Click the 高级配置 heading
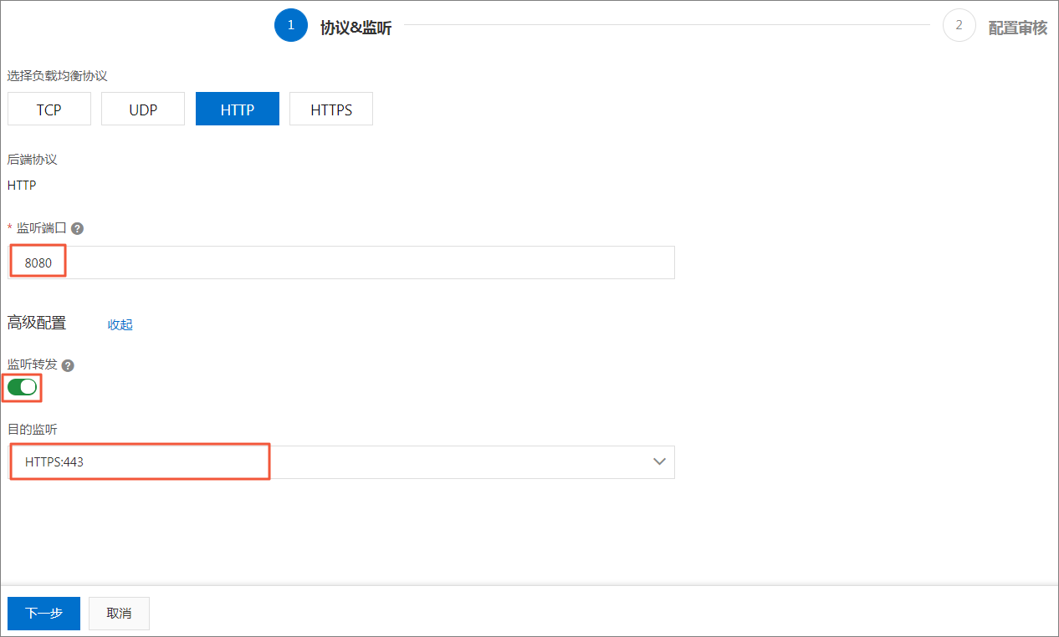Screen dimensions: 1059x637 click(x=37, y=323)
